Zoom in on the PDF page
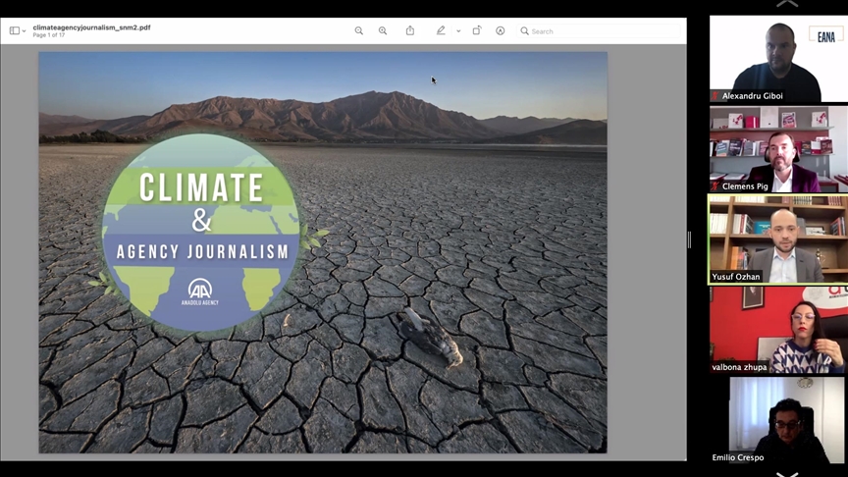The width and height of the screenshot is (848, 477). coord(383,31)
